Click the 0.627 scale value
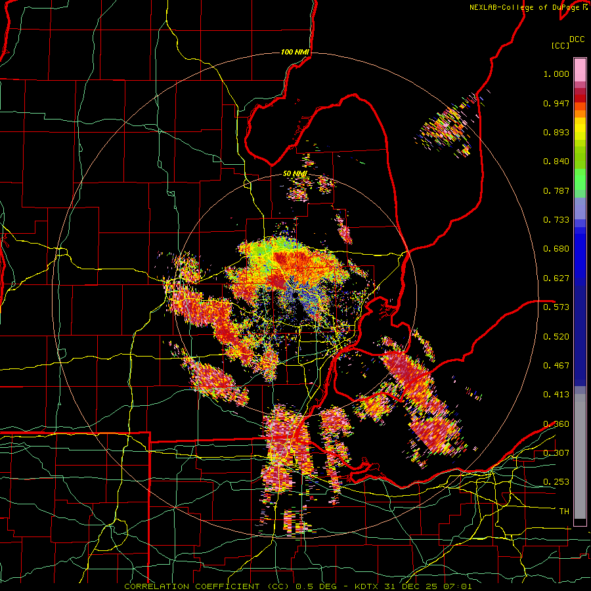Image resolution: width=591 pixels, height=591 pixels. tap(556, 278)
